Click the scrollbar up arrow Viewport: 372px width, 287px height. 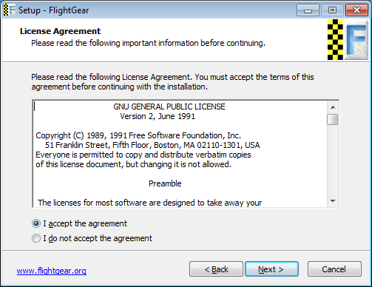[333, 107]
